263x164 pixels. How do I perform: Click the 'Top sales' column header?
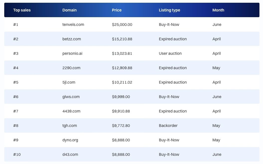tap(22, 10)
